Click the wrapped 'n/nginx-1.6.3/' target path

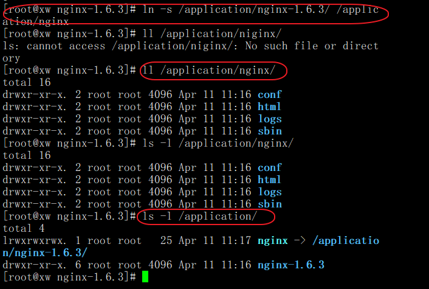pos(45,252)
